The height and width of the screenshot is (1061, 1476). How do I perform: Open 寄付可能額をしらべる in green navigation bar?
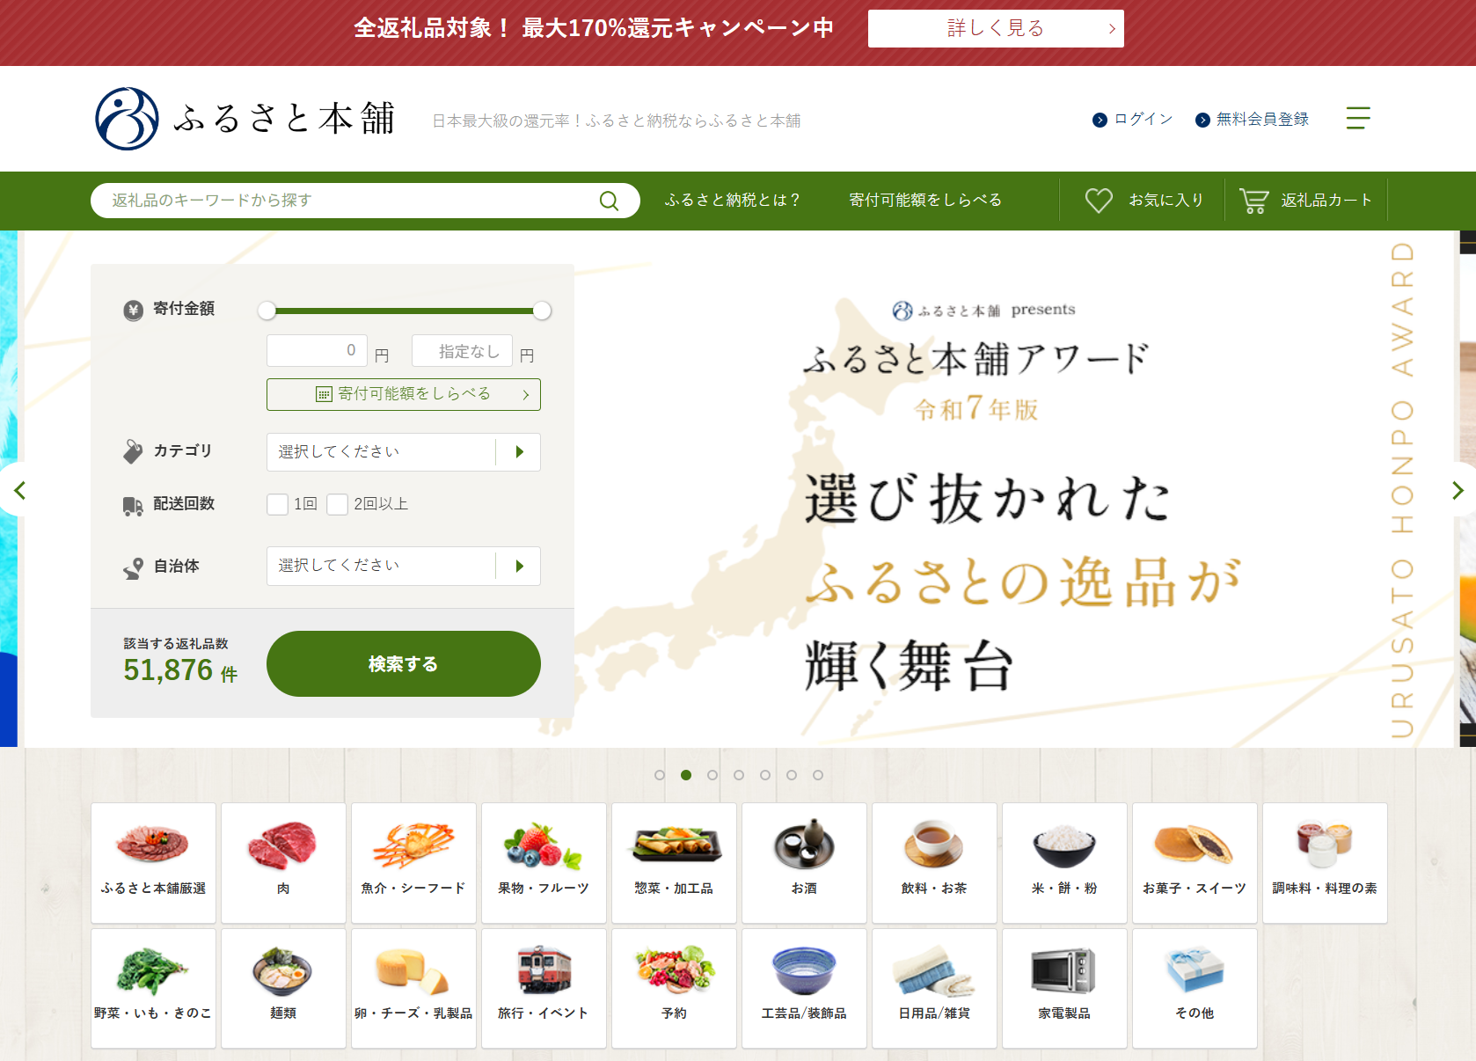[925, 200]
